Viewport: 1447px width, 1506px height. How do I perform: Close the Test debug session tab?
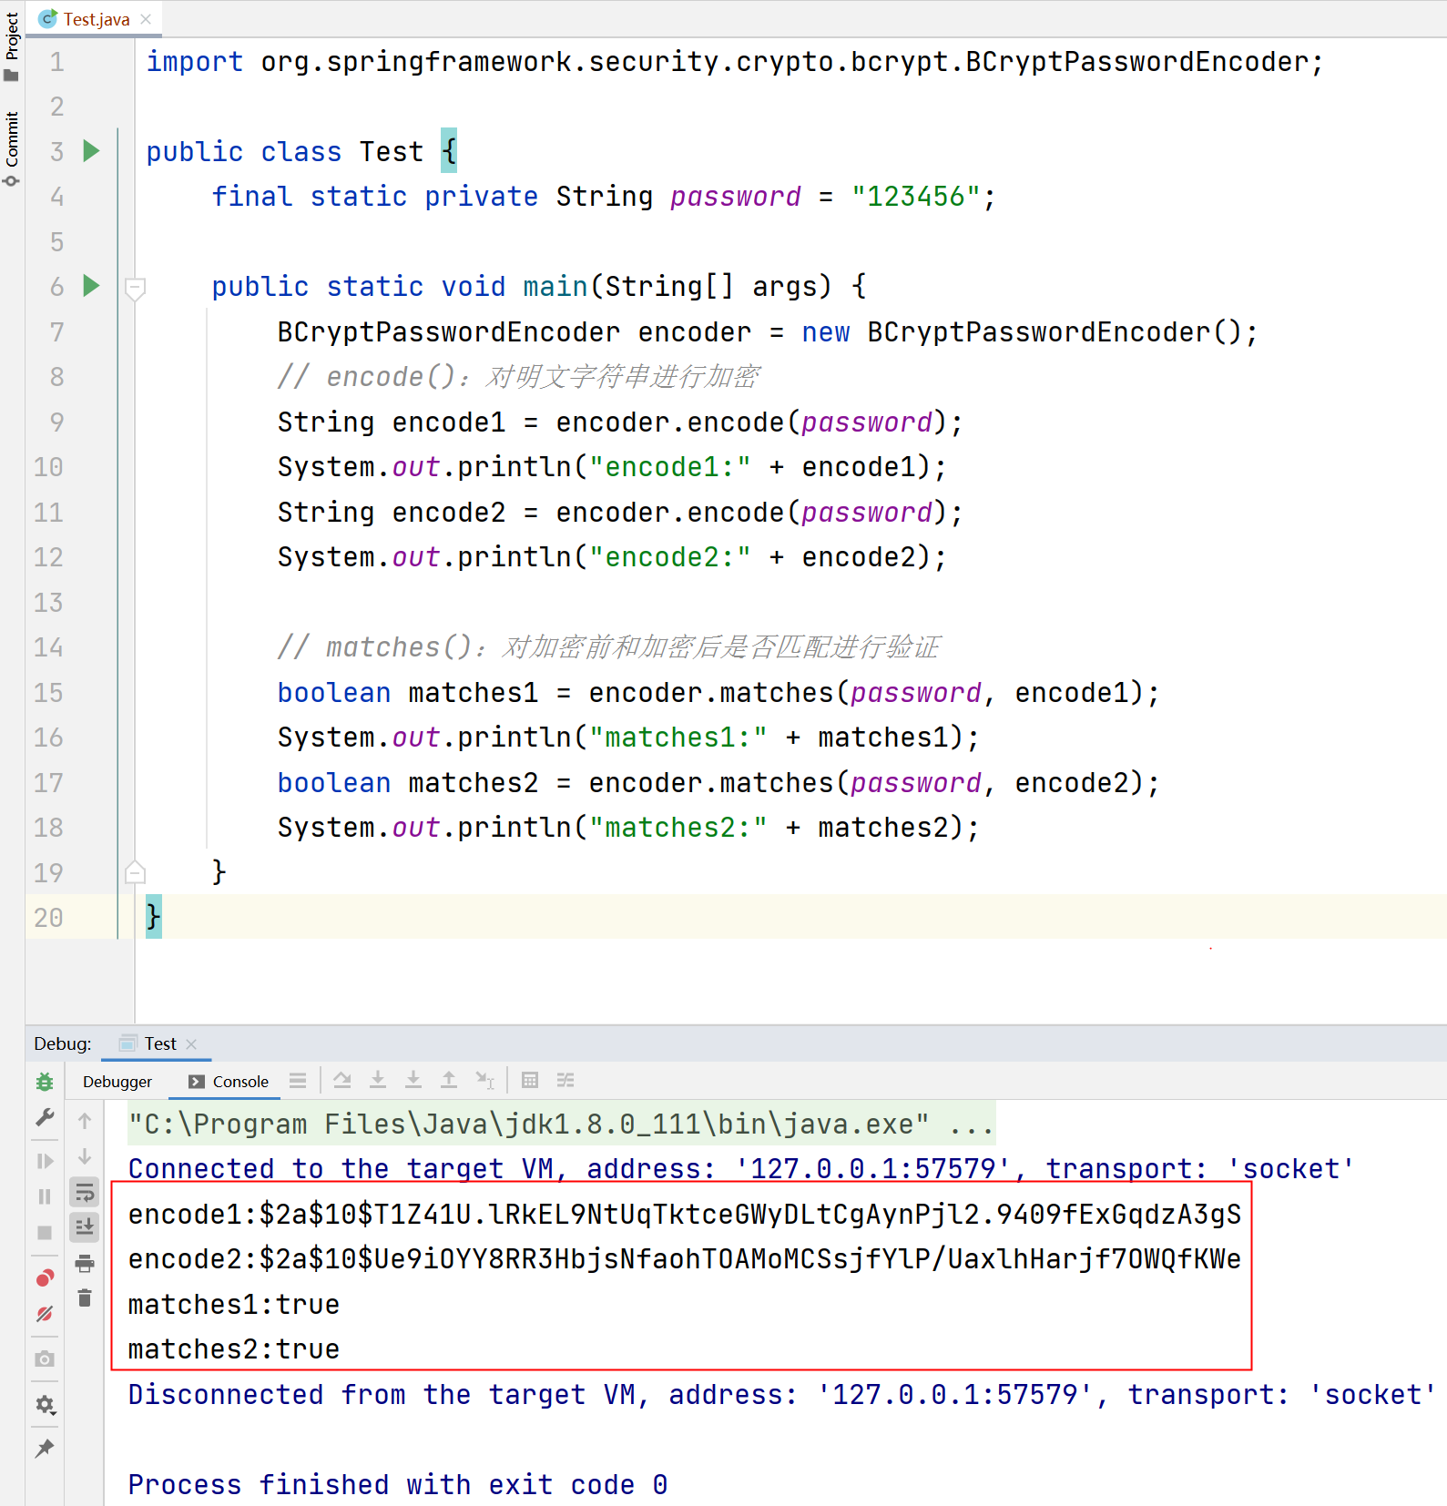click(x=191, y=1044)
